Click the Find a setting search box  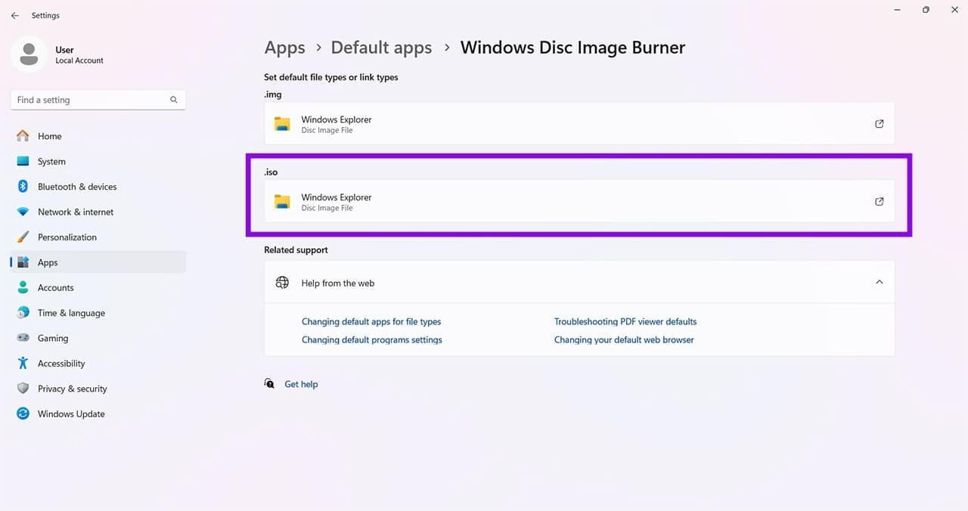click(x=98, y=100)
